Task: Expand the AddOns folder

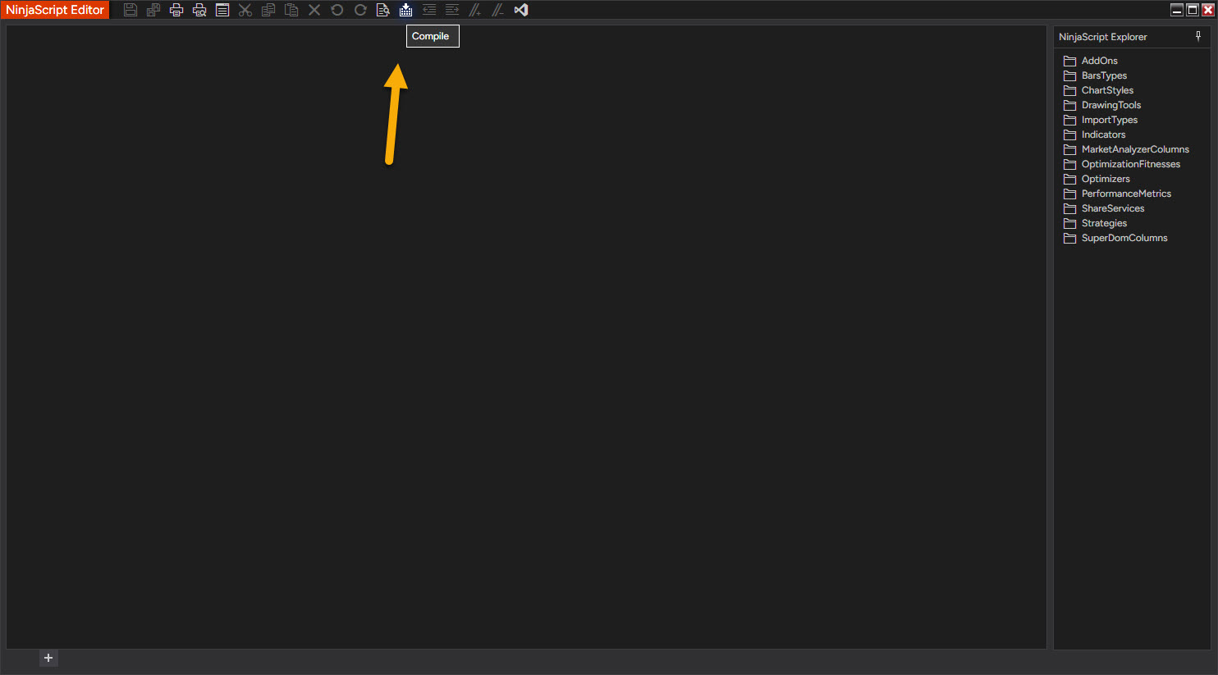Action: pyautogui.click(x=1091, y=61)
